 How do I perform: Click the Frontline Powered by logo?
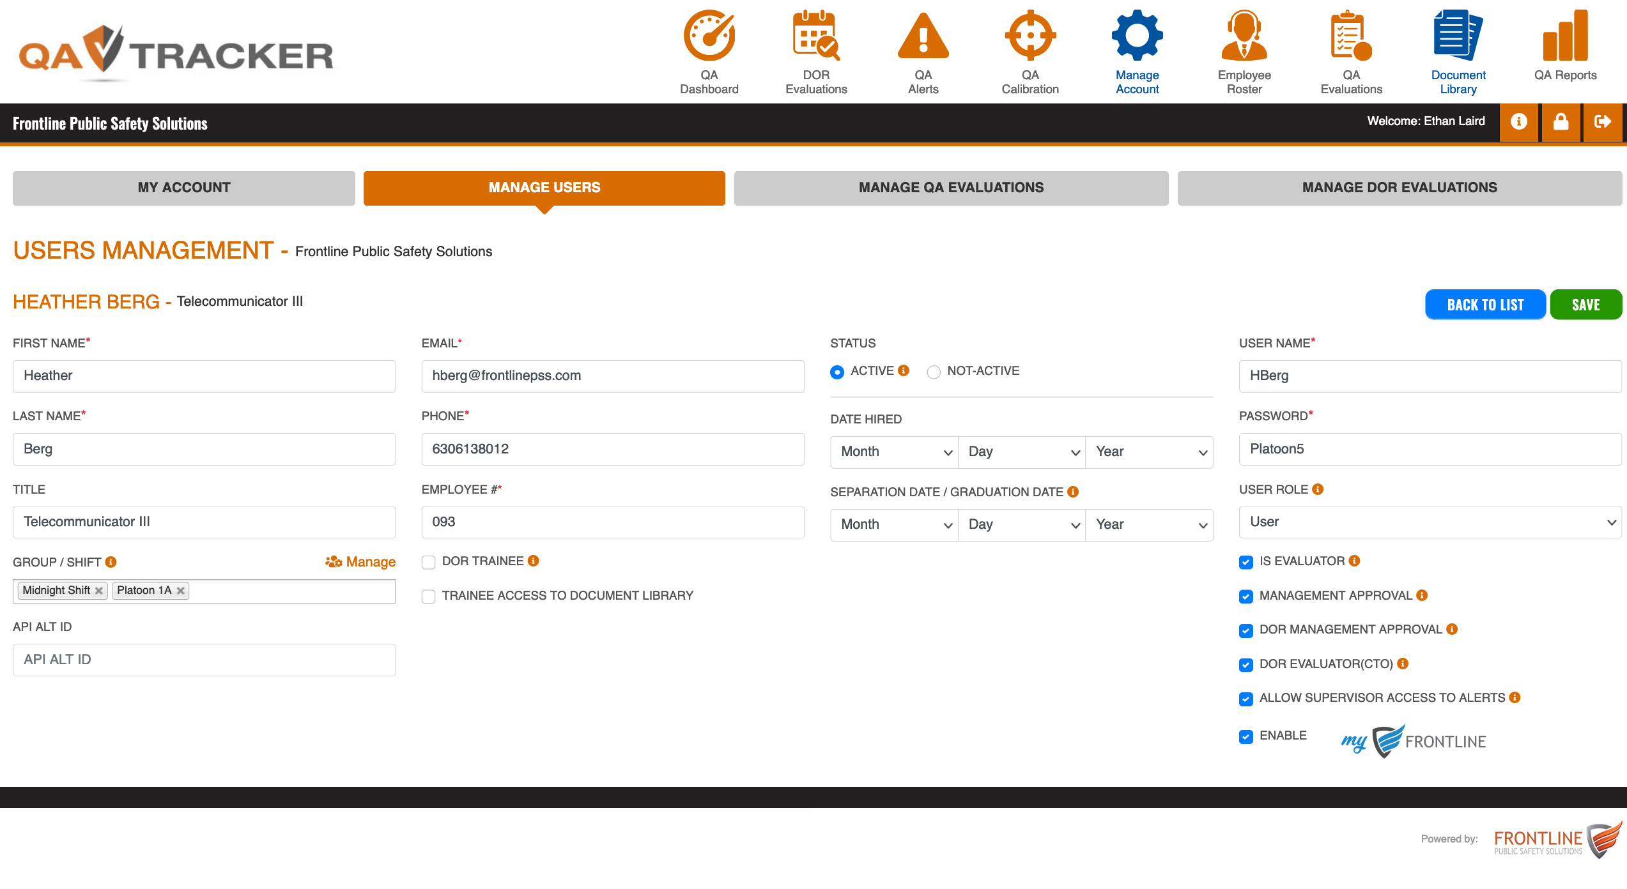click(1558, 840)
